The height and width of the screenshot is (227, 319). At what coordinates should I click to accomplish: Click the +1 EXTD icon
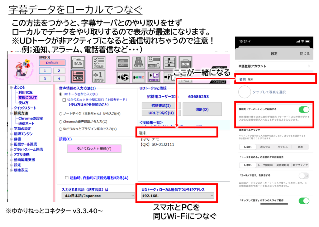99,76
